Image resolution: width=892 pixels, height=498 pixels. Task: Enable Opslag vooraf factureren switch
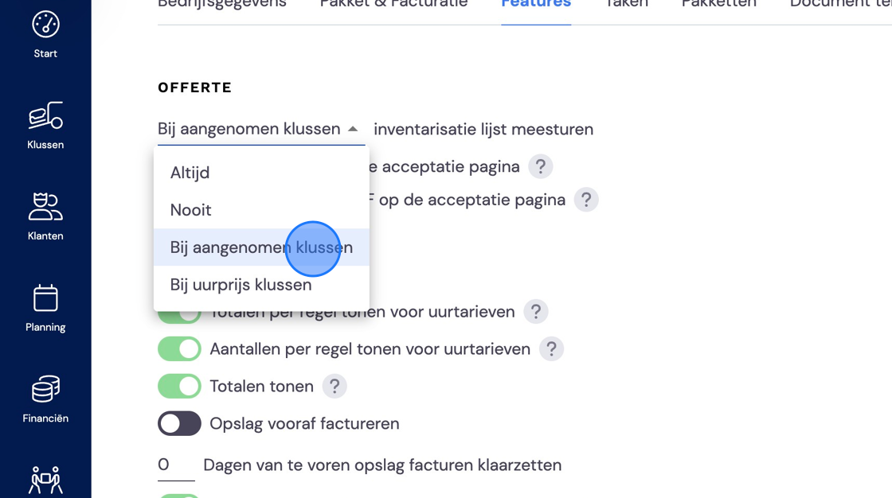[x=179, y=423]
